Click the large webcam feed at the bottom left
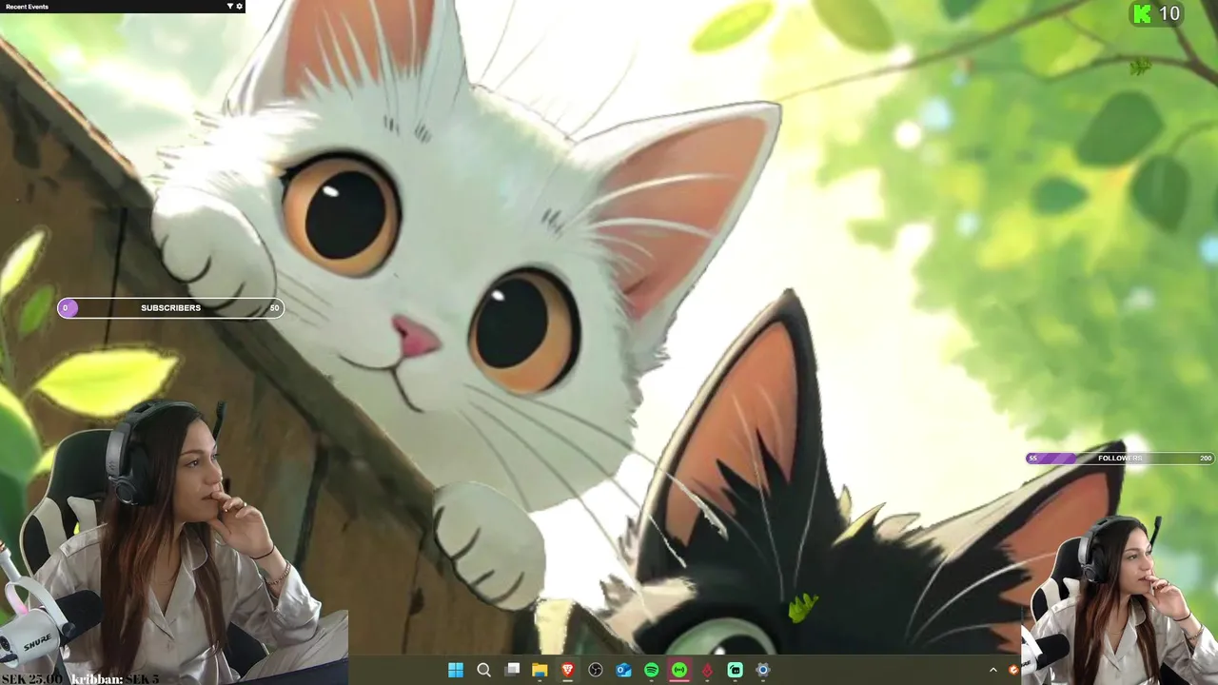Screen dimensions: 1218x685 click(174, 542)
